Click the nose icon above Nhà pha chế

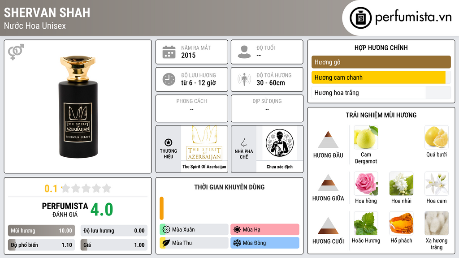click(243, 142)
